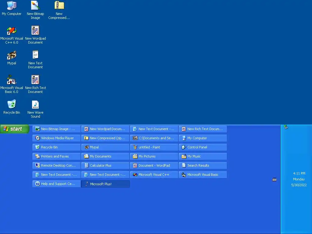Viewport: 312px width, 234px height.
Task: Activate New Text Document task above Microsoft Plus!
Action: [105, 175]
